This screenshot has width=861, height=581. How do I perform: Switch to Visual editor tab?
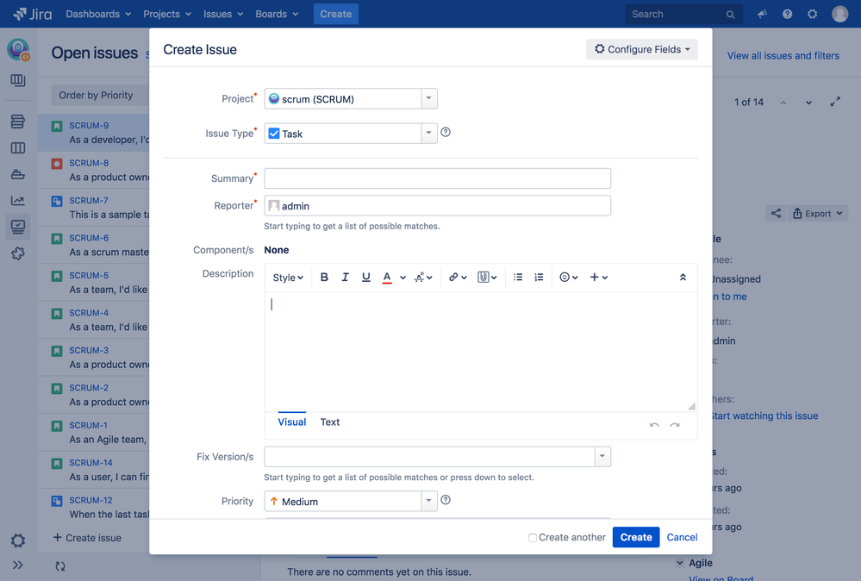(292, 422)
